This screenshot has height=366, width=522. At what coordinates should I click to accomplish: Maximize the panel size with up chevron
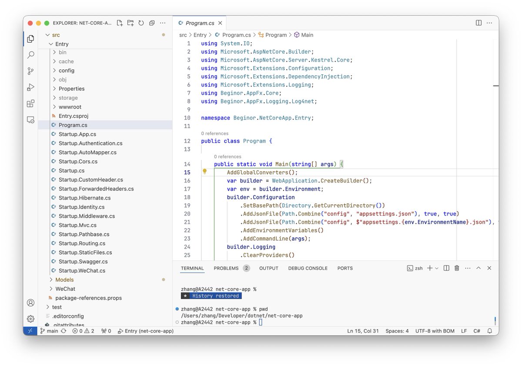click(x=478, y=268)
